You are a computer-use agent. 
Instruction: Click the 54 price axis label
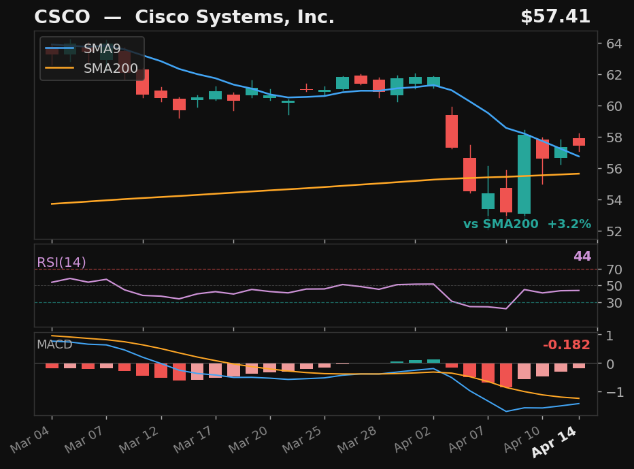(x=614, y=200)
